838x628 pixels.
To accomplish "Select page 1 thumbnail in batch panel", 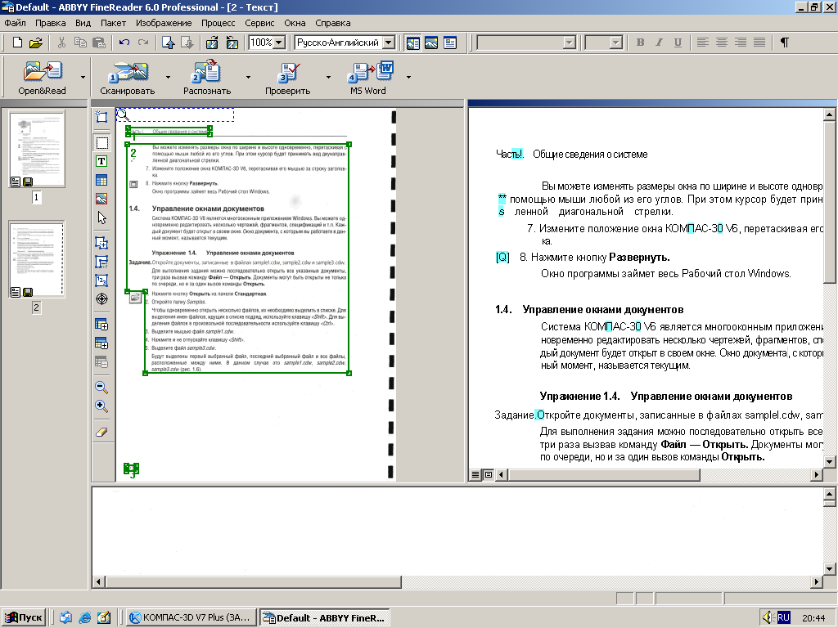I will click(x=36, y=149).
